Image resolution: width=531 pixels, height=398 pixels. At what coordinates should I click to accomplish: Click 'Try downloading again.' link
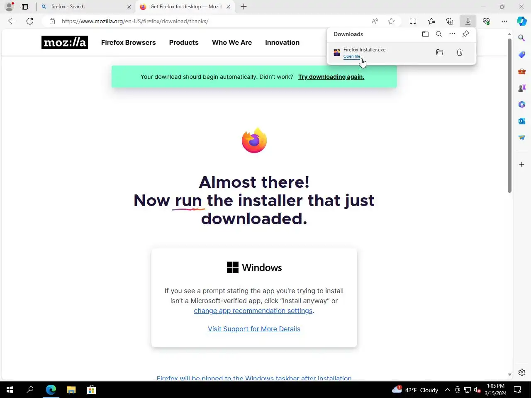point(331,77)
